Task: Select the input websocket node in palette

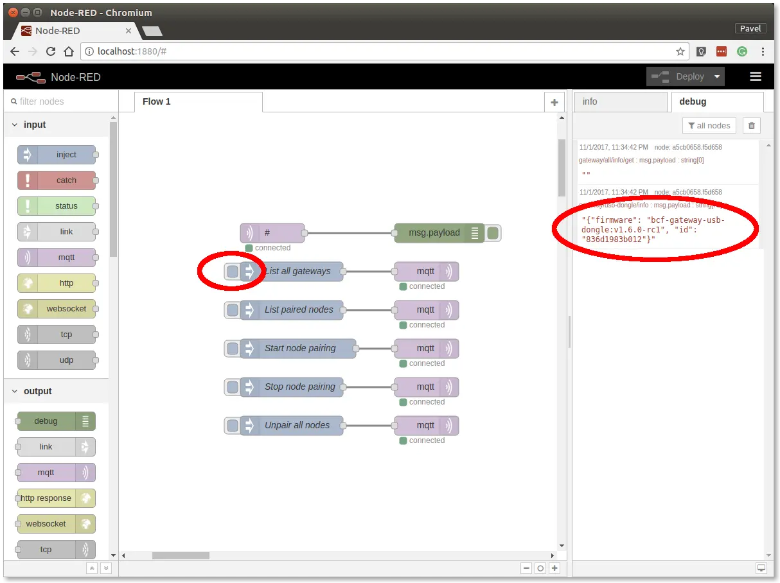Action: tap(57, 309)
